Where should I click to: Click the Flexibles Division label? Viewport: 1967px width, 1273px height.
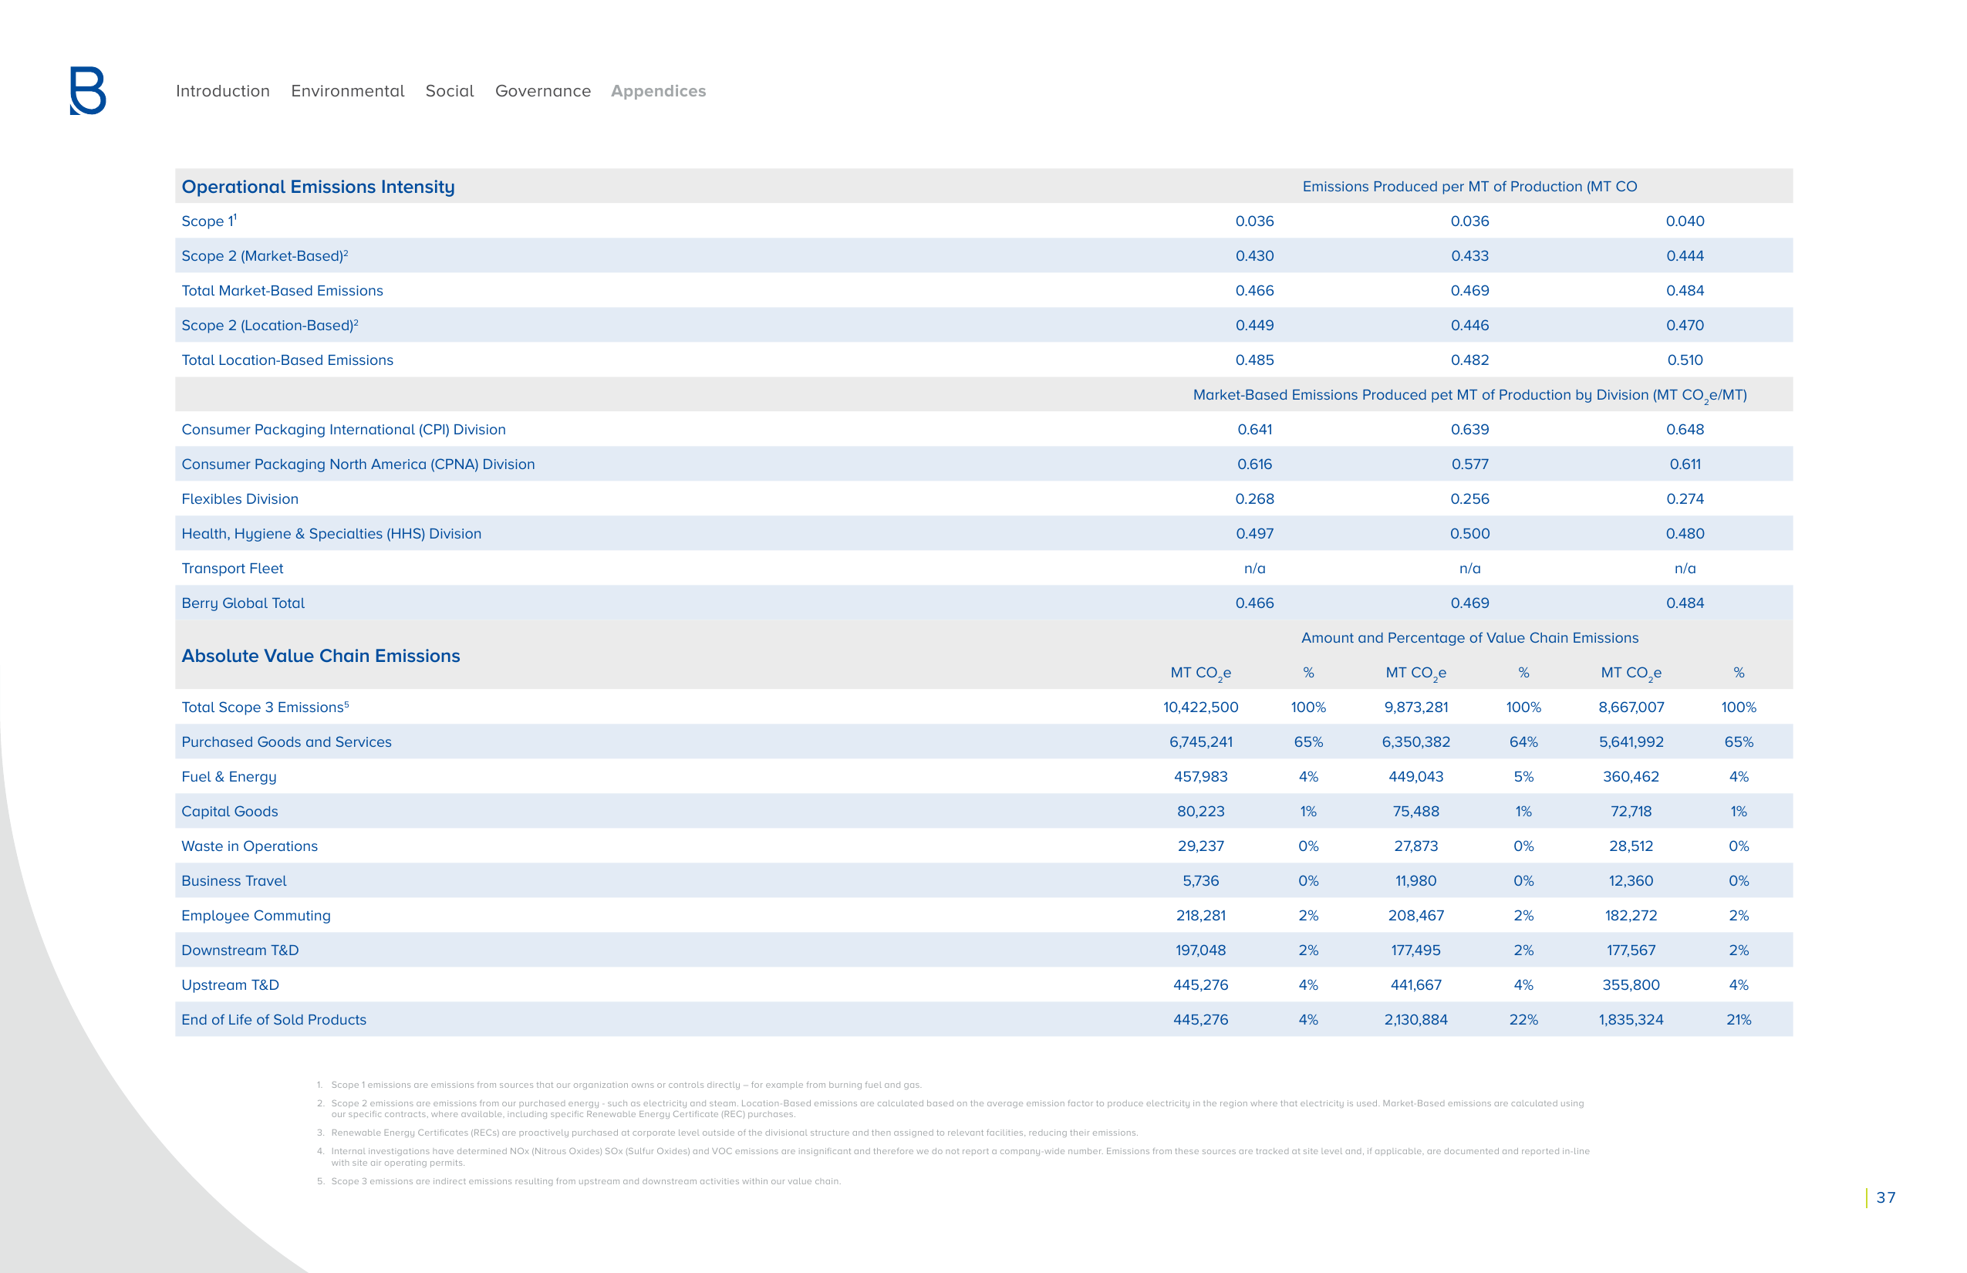[x=240, y=498]
